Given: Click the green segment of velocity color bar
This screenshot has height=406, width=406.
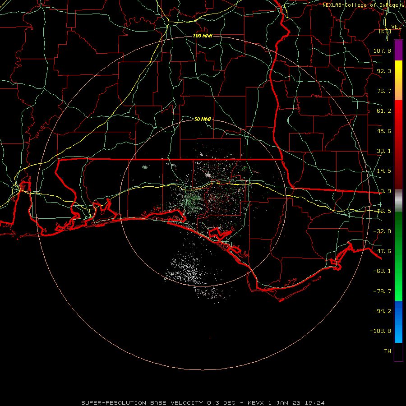Looking at the screenshot, I should 398,256.
